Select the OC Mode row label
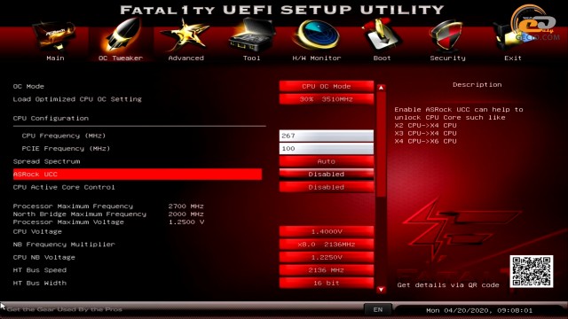 point(28,87)
